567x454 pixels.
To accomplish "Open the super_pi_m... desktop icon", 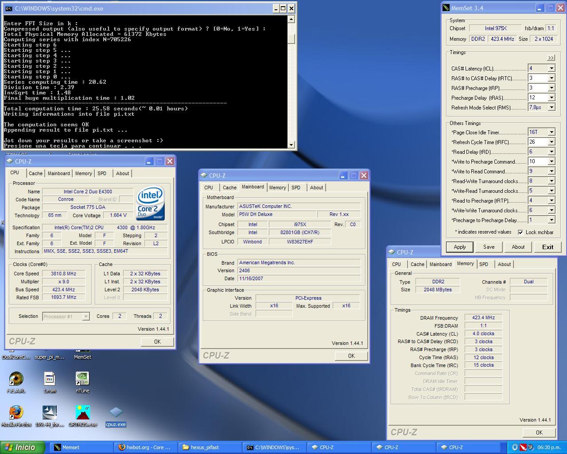I will (x=50, y=356).
